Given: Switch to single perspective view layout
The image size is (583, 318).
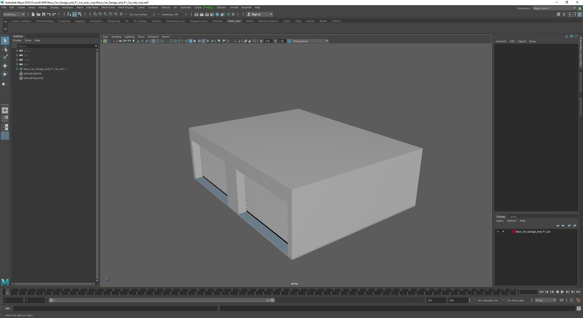Looking at the screenshot, I should (x=5, y=110).
